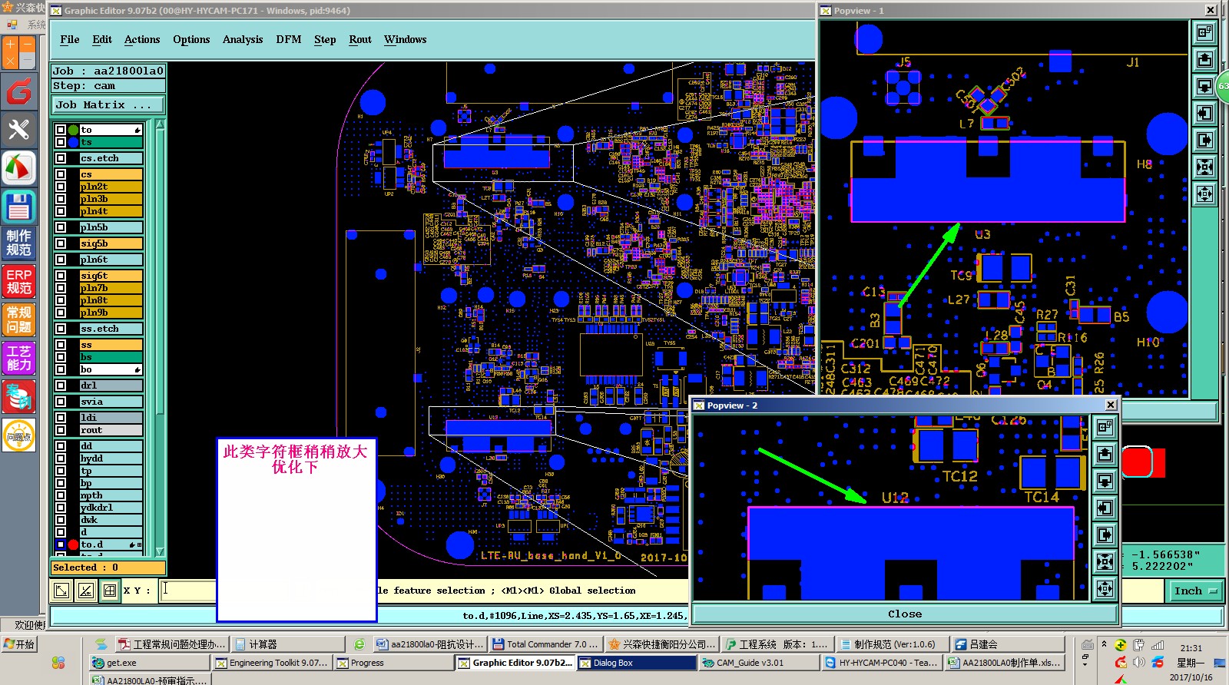Toggle checked box for layer to.d
The width and height of the screenshot is (1229, 685).
point(61,544)
